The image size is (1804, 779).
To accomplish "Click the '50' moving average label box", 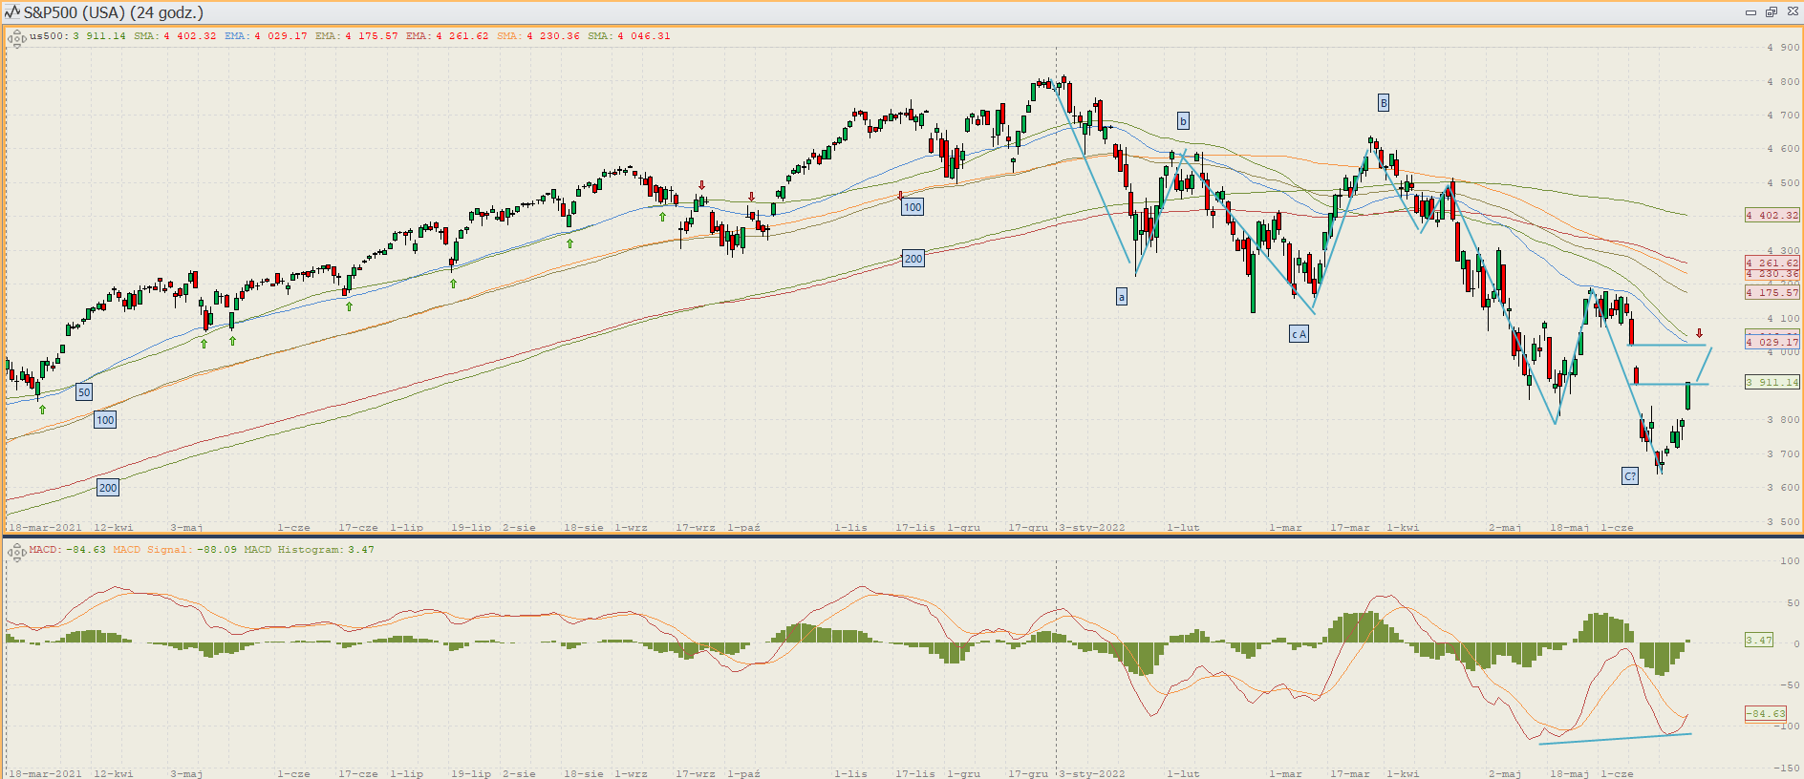I will (84, 392).
